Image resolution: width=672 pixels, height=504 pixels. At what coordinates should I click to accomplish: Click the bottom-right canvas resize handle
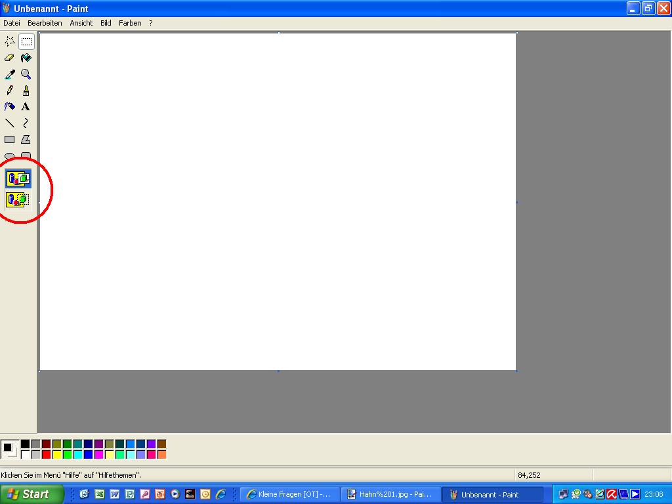pos(517,371)
